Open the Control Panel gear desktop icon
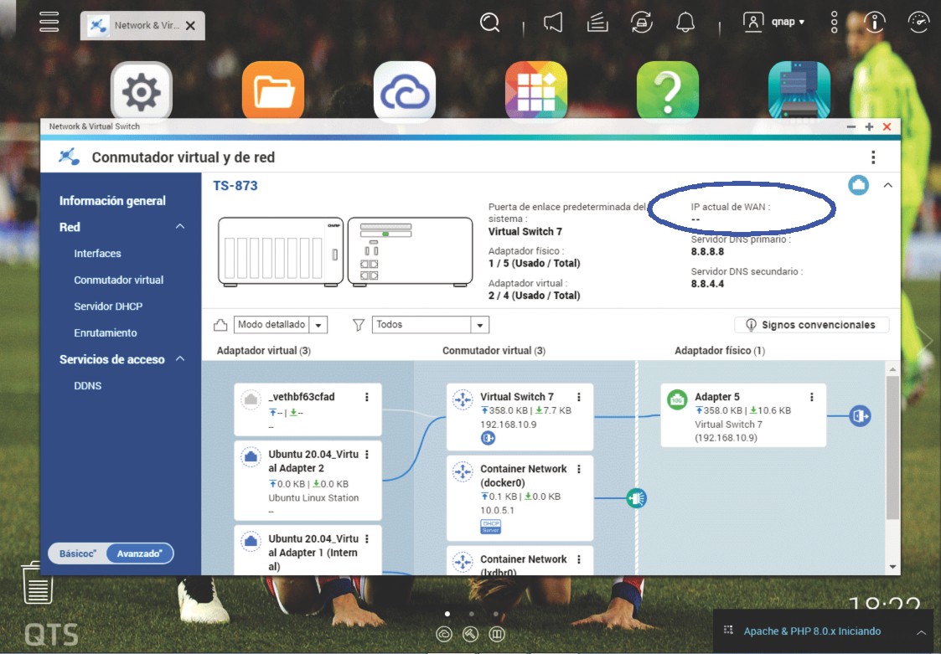The height and width of the screenshot is (654, 941). (142, 91)
